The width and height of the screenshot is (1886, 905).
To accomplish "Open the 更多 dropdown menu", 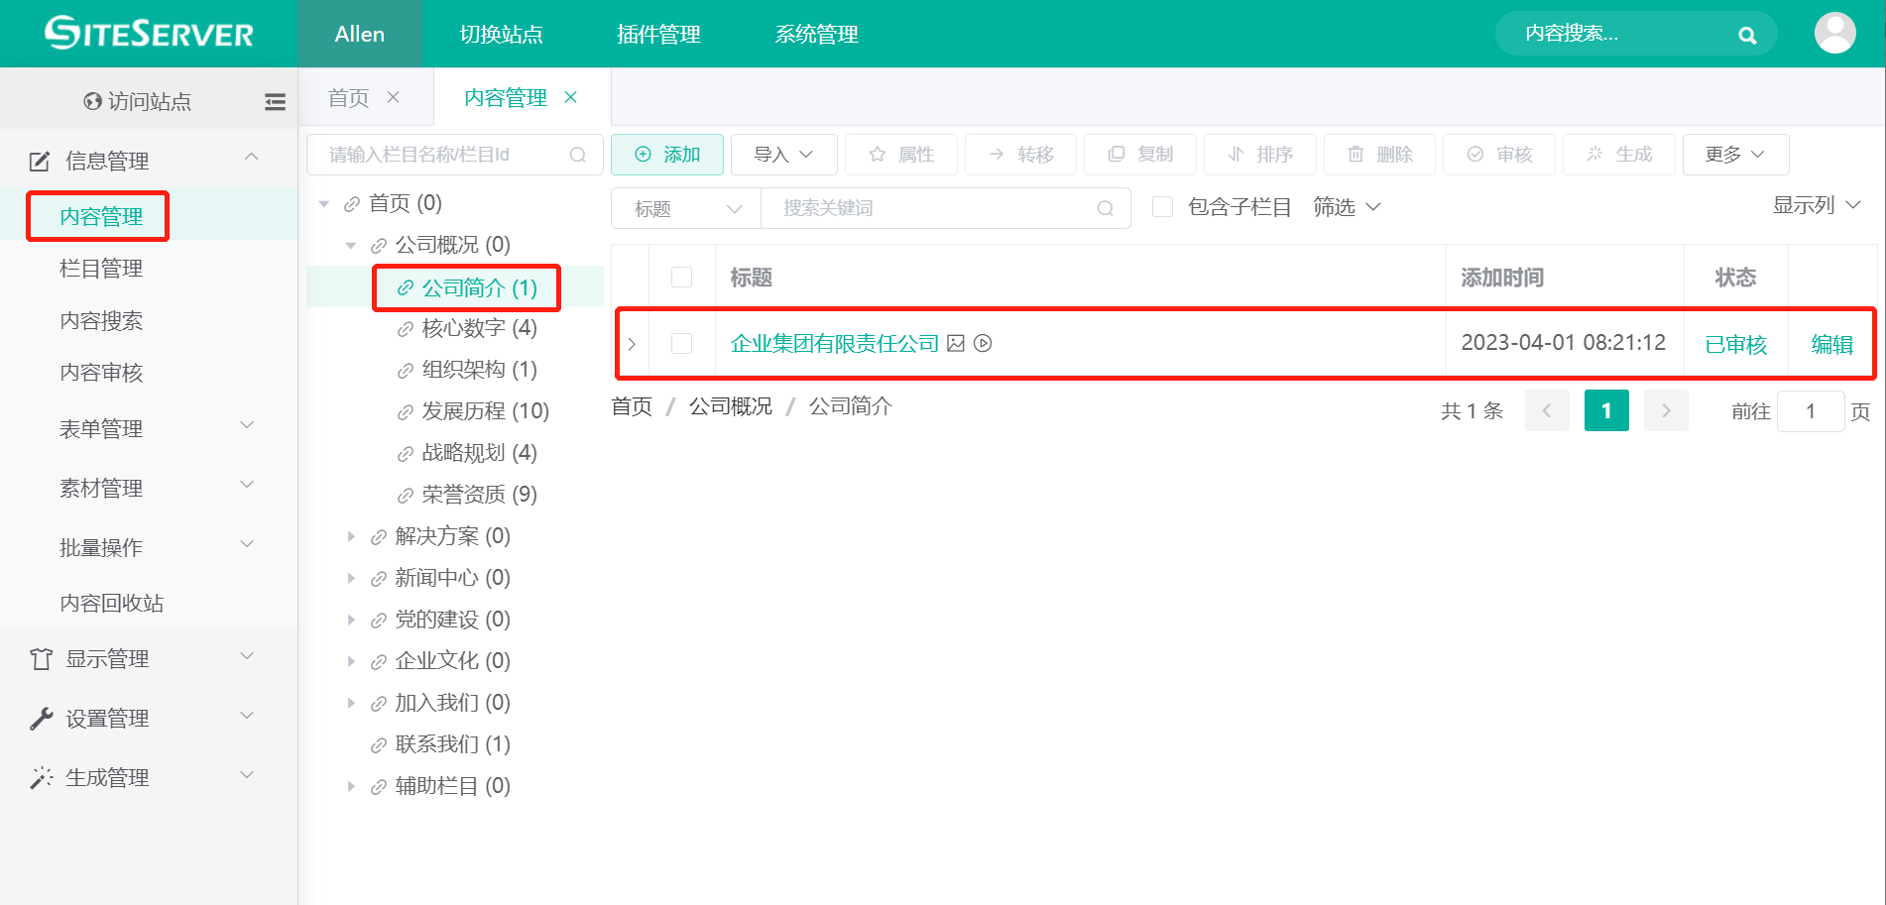I will click(1735, 154).
